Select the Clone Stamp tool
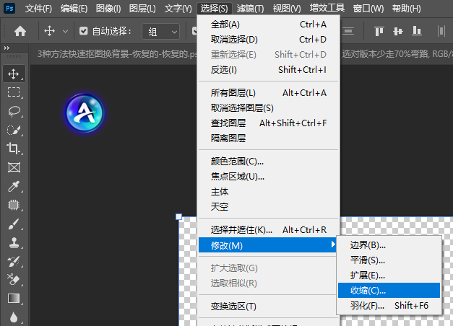 [14, 242]
